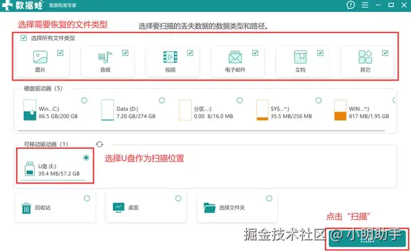Uncheck the Video (视频) checkbox
The image size is (411, 251).
click(x=190, y=53)
